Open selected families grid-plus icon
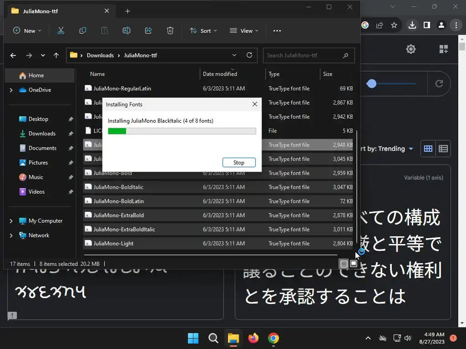This screenshot has height=349, width=466. [443, 49]
